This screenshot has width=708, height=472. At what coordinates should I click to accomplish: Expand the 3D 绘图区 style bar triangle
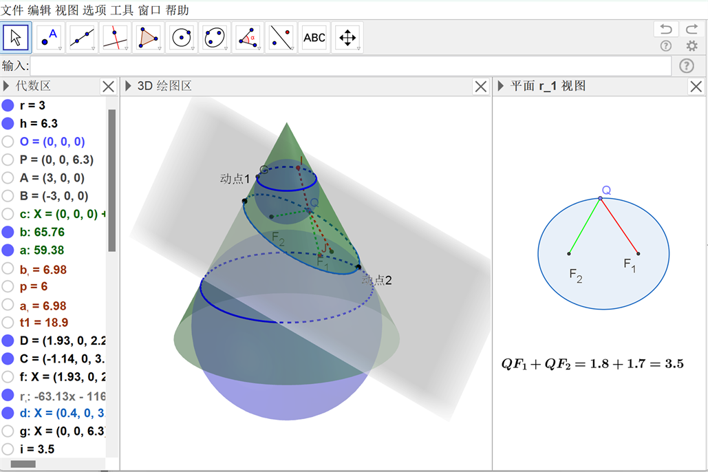(128, 86)
